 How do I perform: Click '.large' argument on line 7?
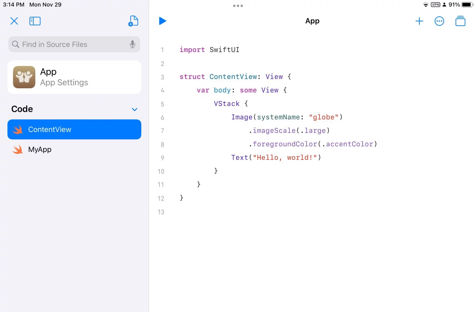click(313, 131)
